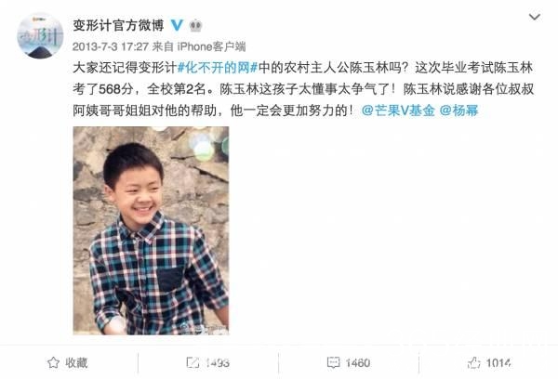Open the comment count 1460

[358, 363]
